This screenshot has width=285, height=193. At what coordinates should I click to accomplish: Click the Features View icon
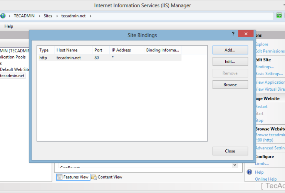click(x=60, y=177)
